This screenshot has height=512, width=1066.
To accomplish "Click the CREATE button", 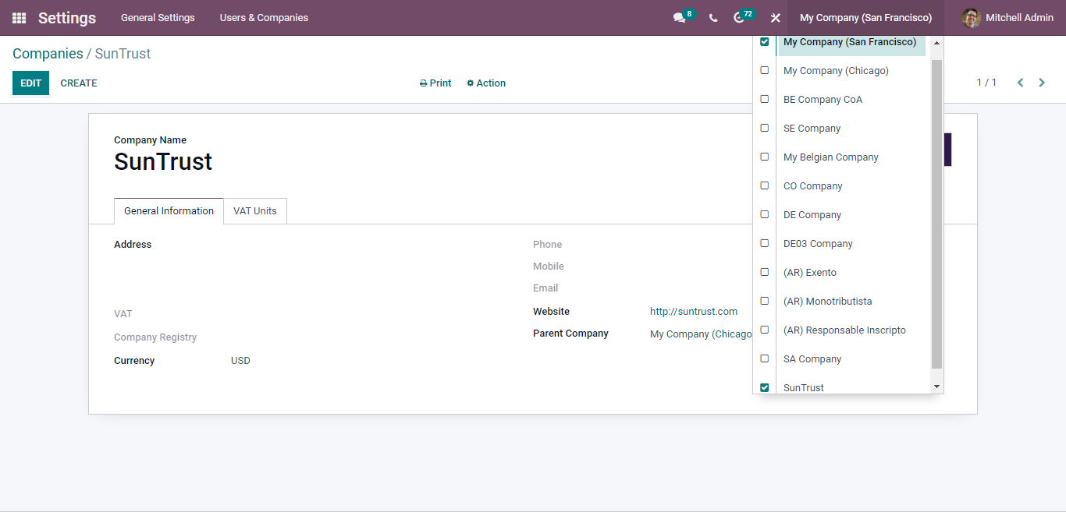I will pyautogui.click(x=79, y=83).
